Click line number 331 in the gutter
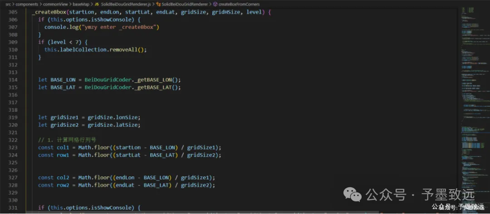Screen dimensions: 490x214 tap(13, 208)
